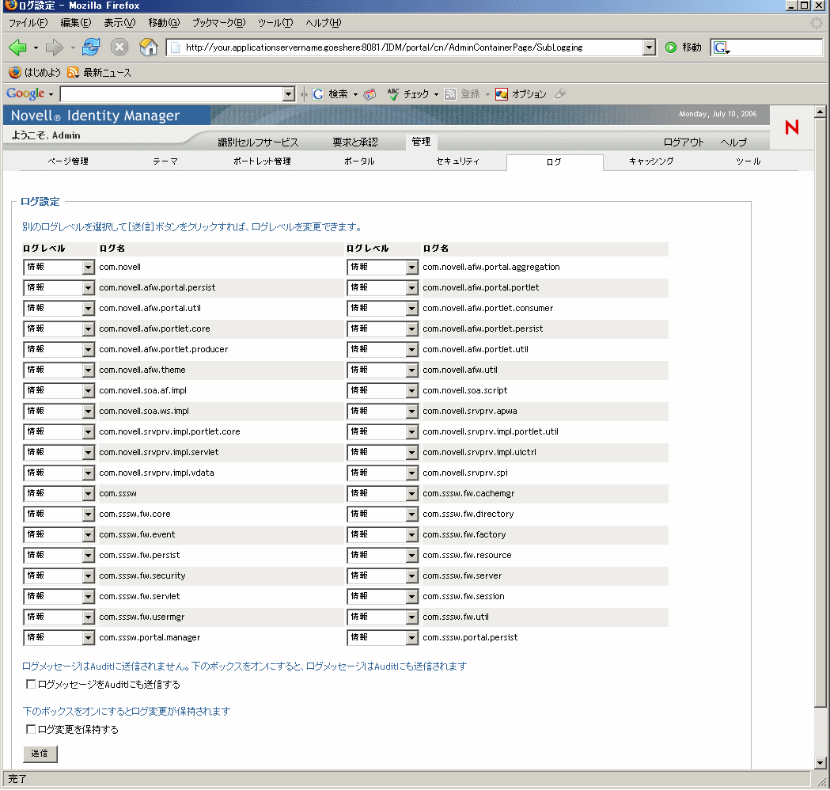Click the page icon in the address bar

pos(175,47)
